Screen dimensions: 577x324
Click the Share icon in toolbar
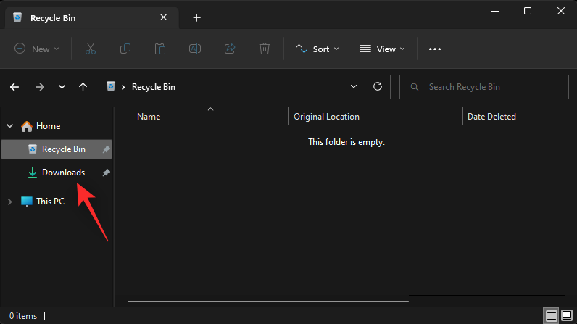pos(230,49)
